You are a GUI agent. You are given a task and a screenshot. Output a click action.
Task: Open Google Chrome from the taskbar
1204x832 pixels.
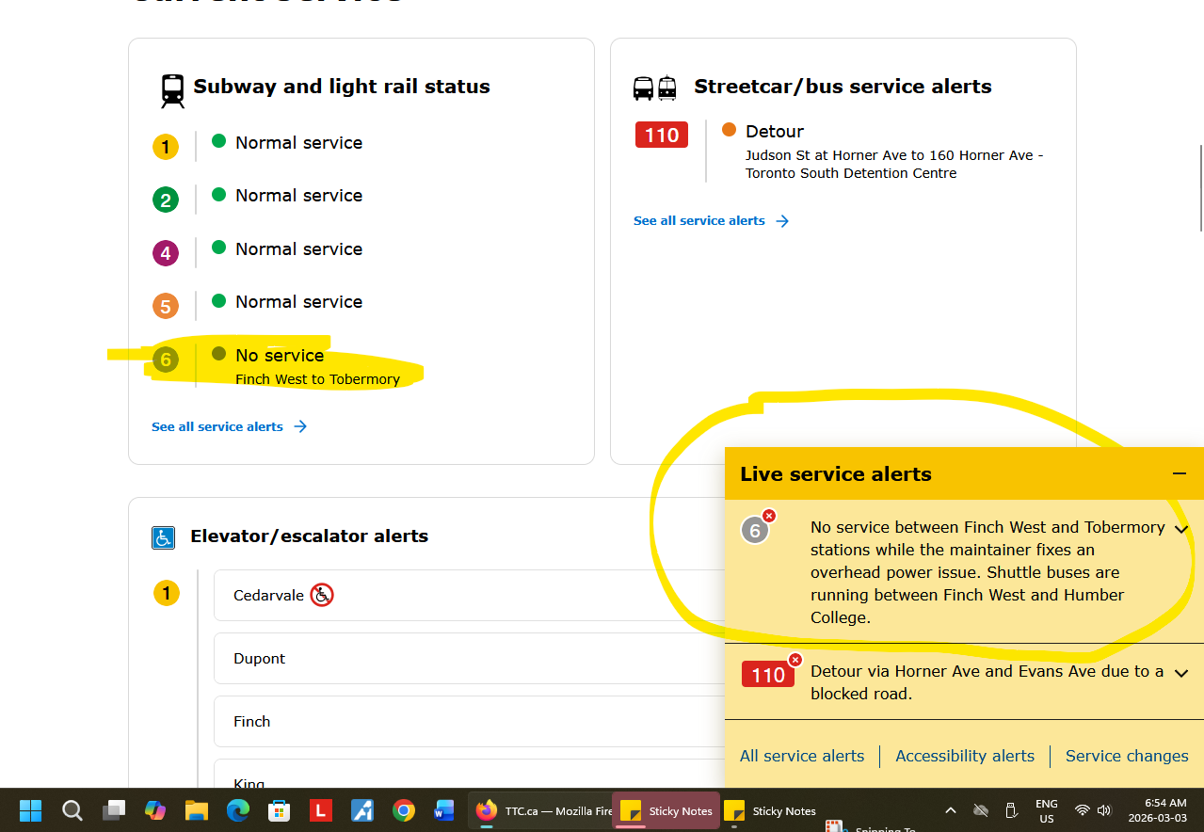click(x=404, y=810)
